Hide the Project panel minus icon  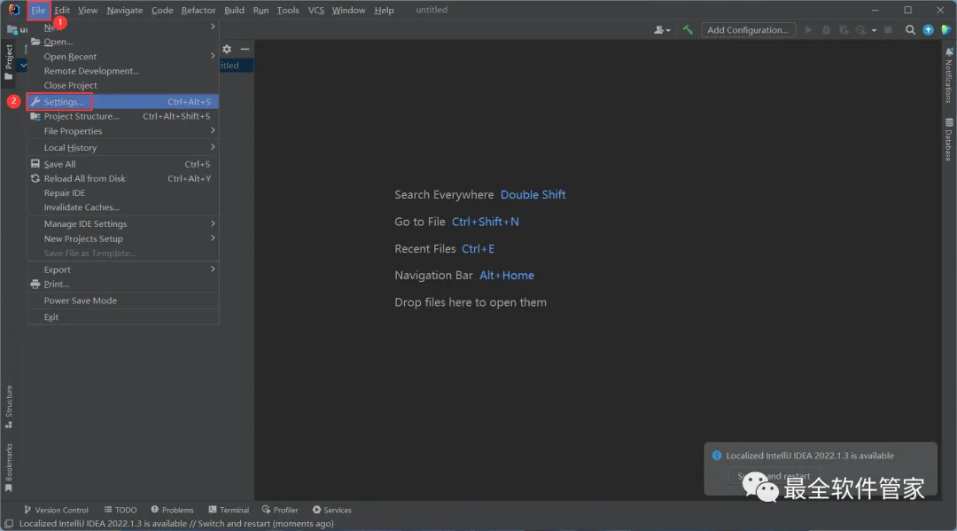[x=245, y=49]
